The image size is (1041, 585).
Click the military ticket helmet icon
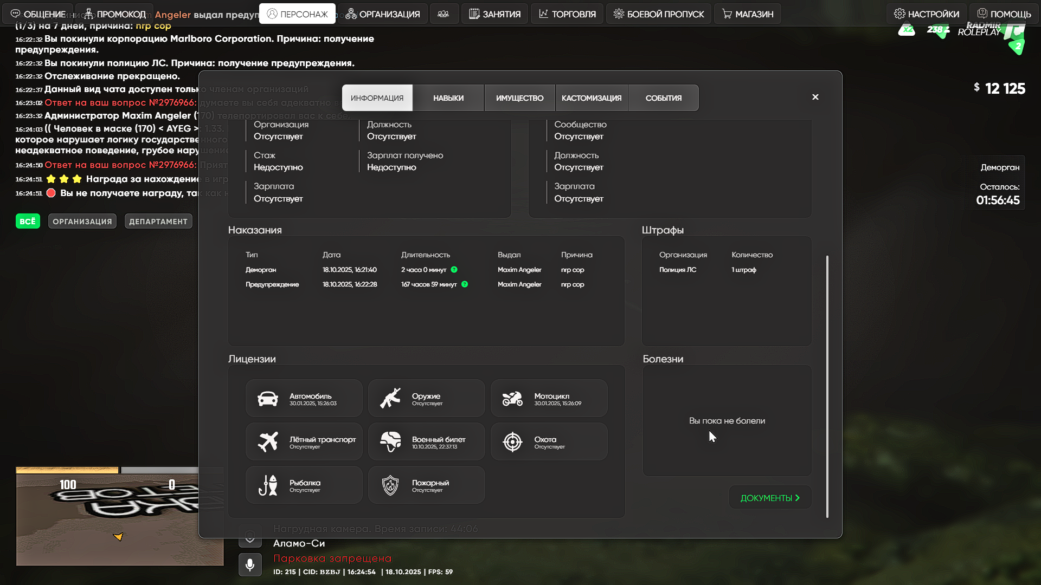tap(390, 442)
